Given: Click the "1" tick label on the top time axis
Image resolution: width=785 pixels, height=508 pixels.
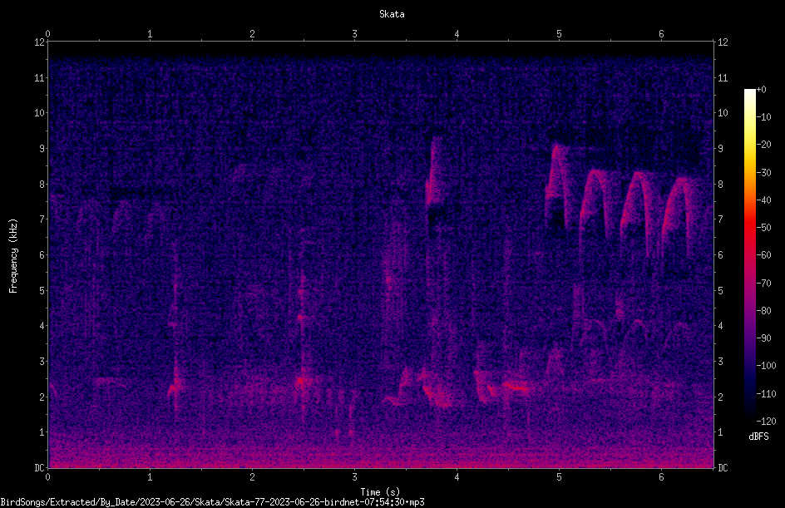Looking at the screenshot, I should pos(150,34).
